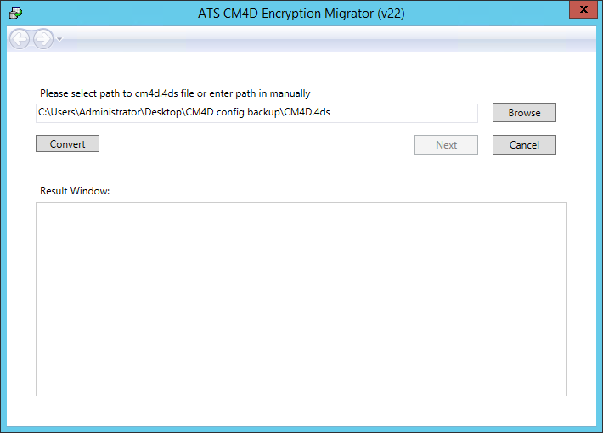The height and width of the screenshot is (433, 603).
Task: Click inside the empty Result Window box
Action: 301,299
